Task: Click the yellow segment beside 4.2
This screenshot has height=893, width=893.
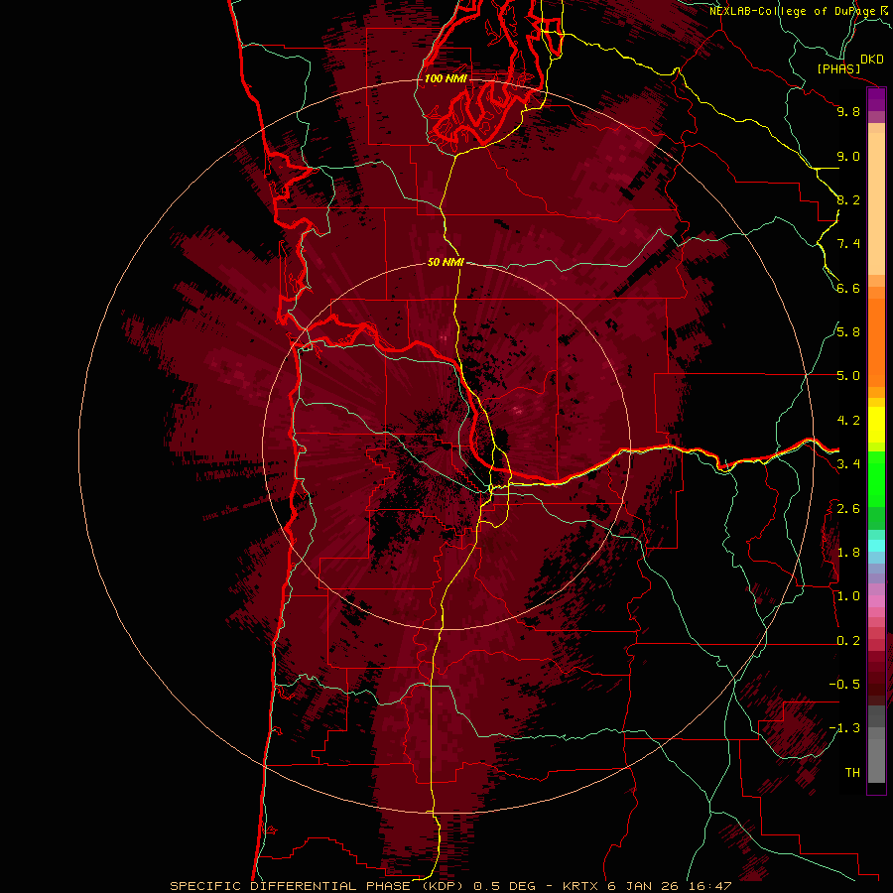Action: pyautogui.click(x=876, y=425)
